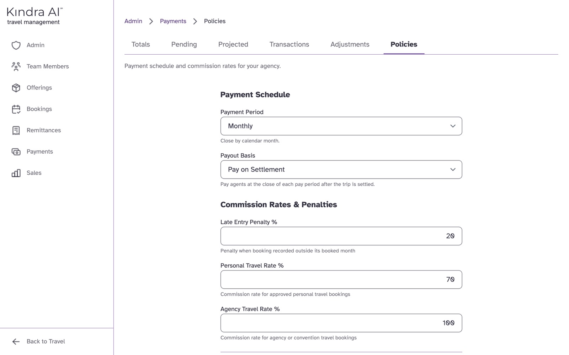This screenshot has height=355, width=569.
Task: Click the Team Members people icon
Action: tap(16, 66)
